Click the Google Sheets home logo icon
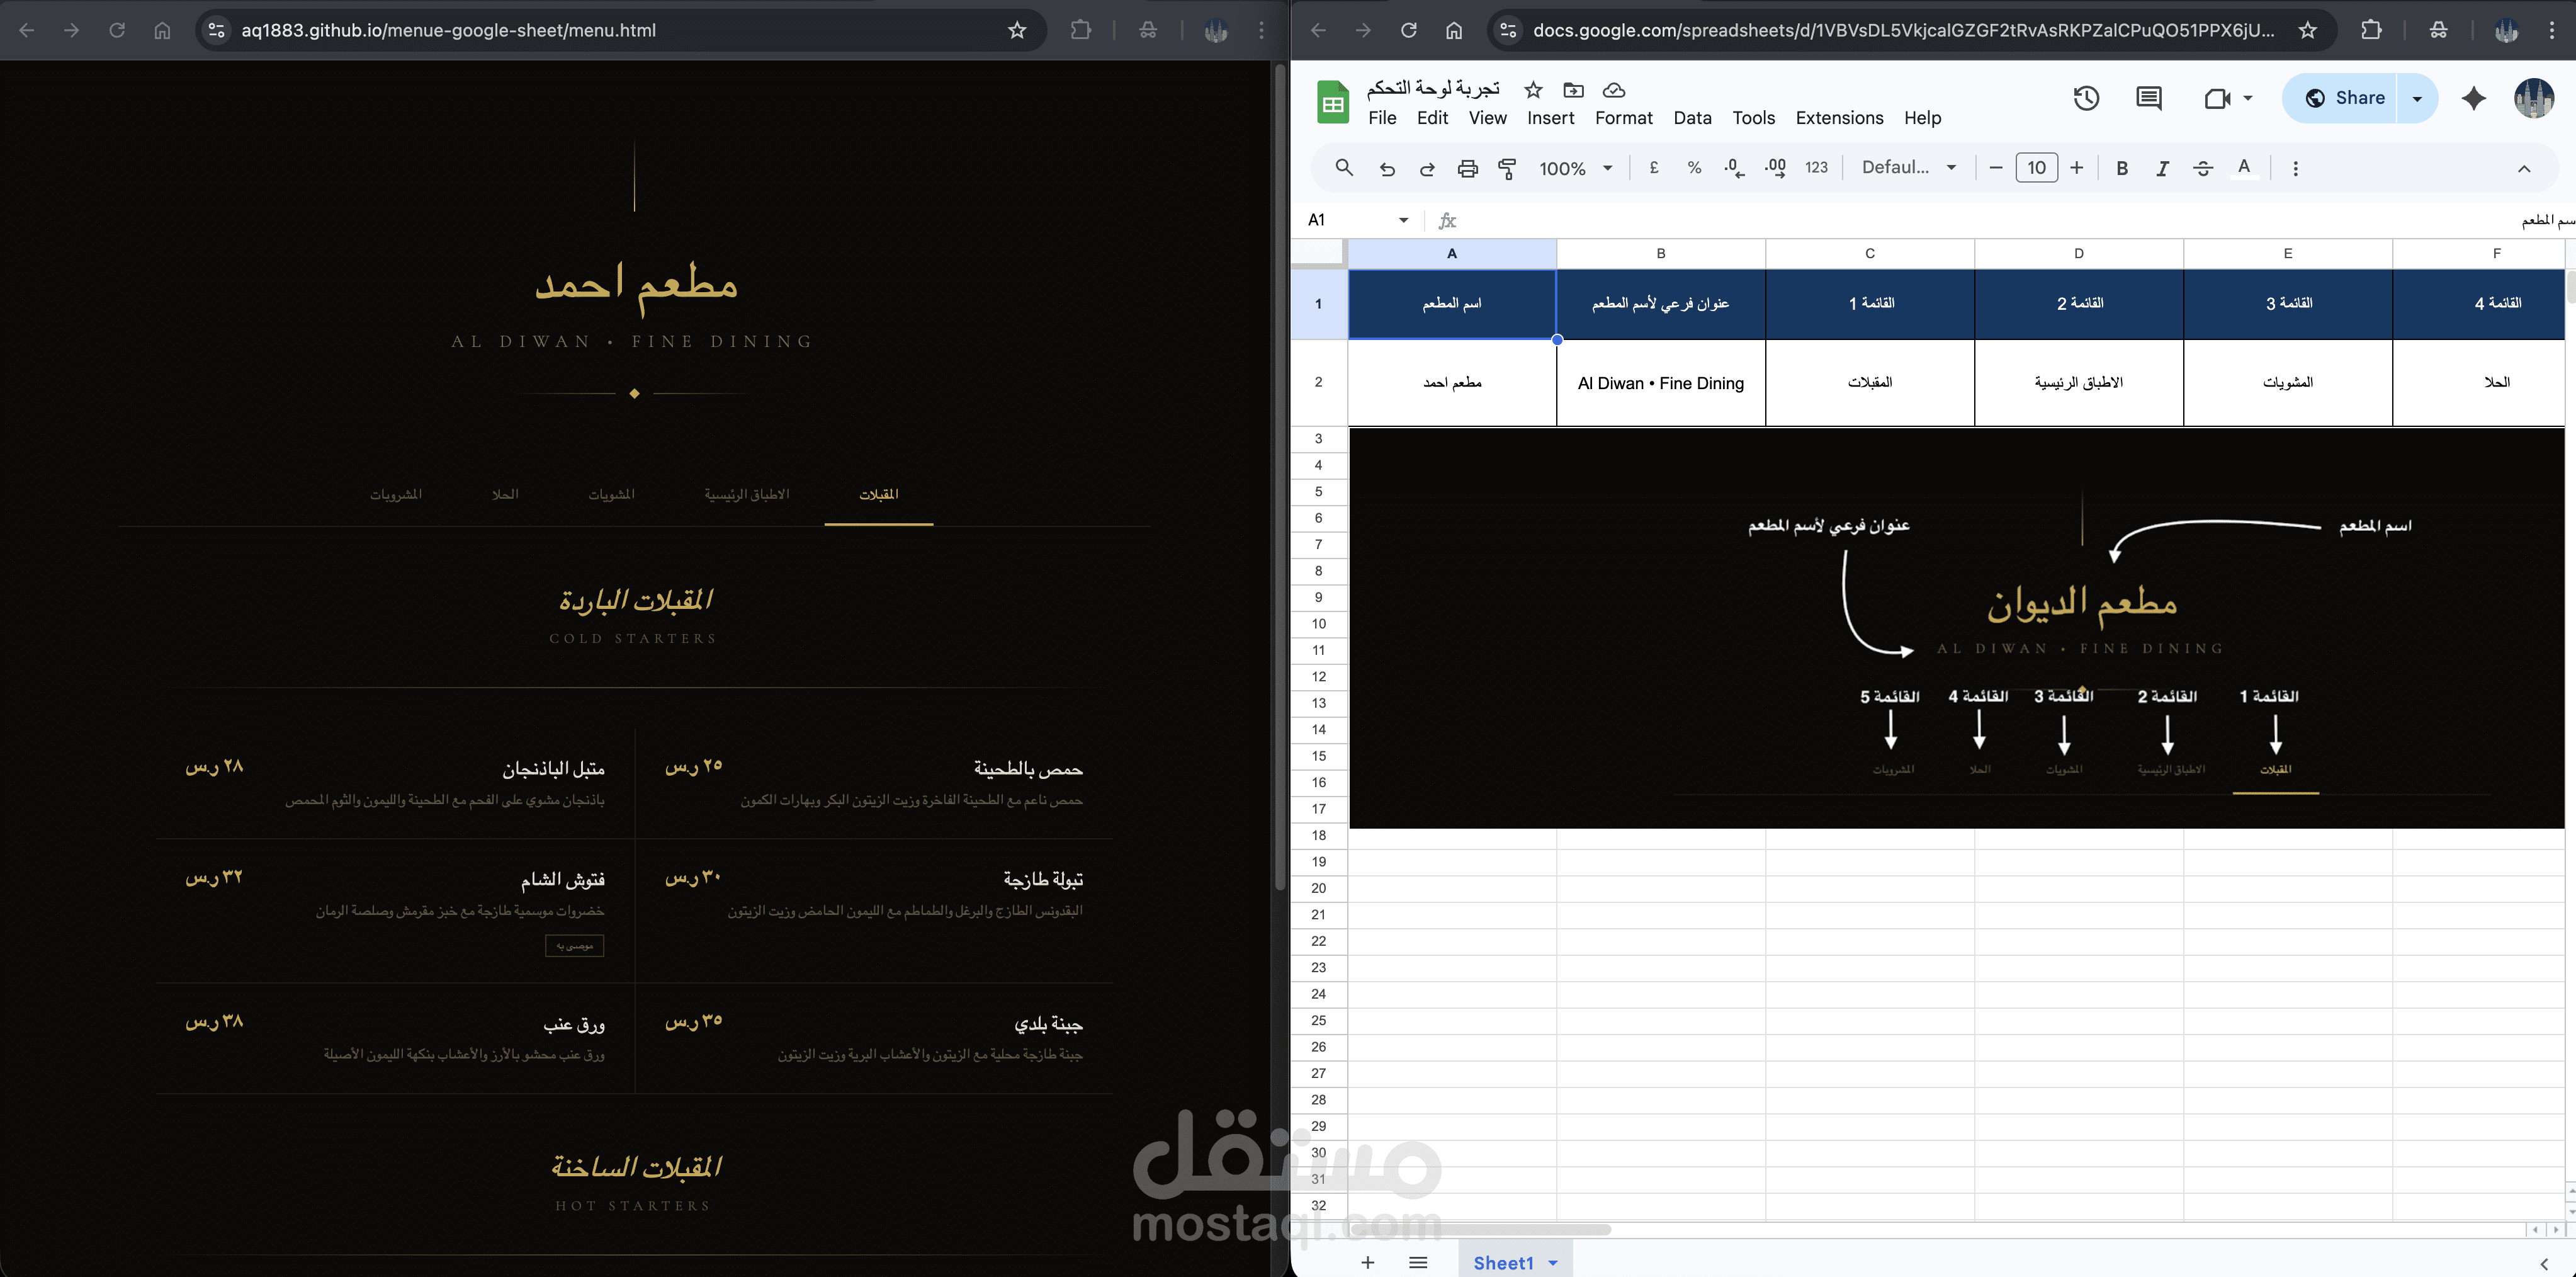 (x=1333, y=101)
